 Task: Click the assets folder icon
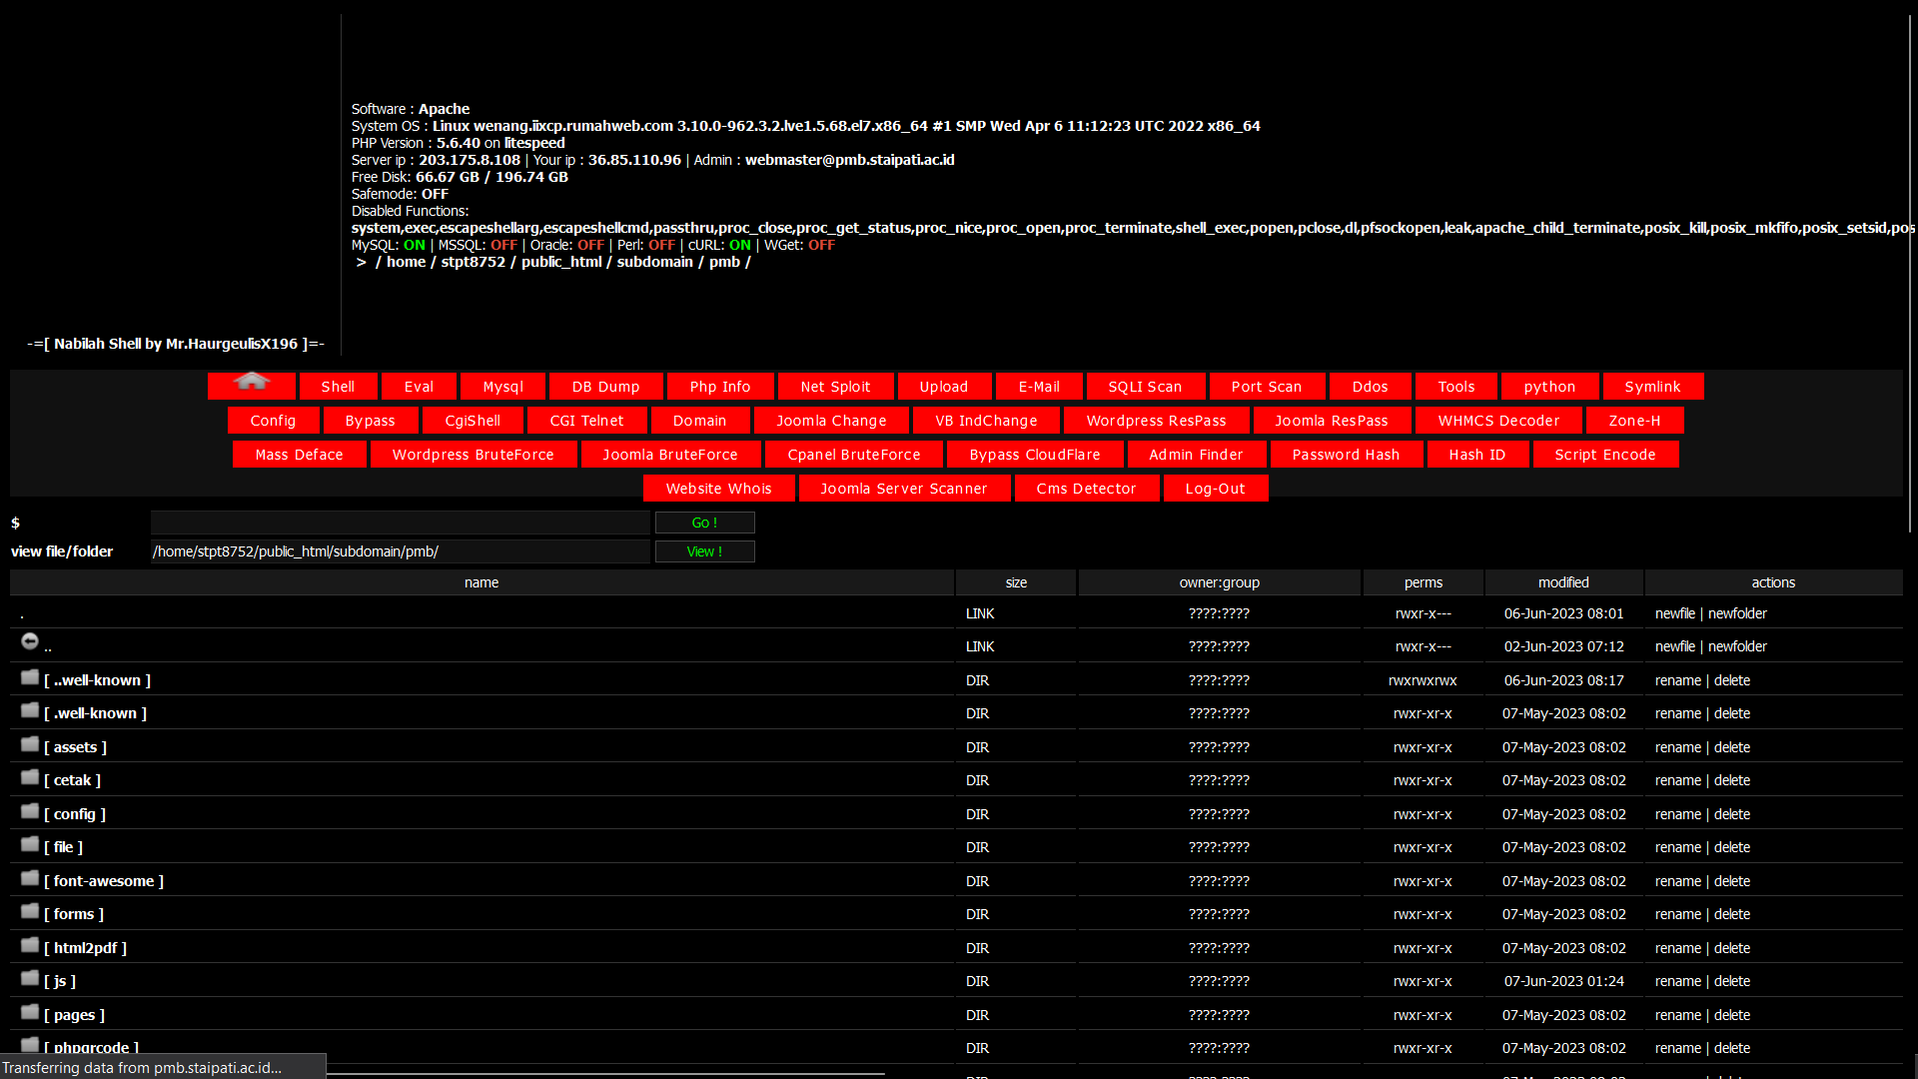tap(30, 744)
